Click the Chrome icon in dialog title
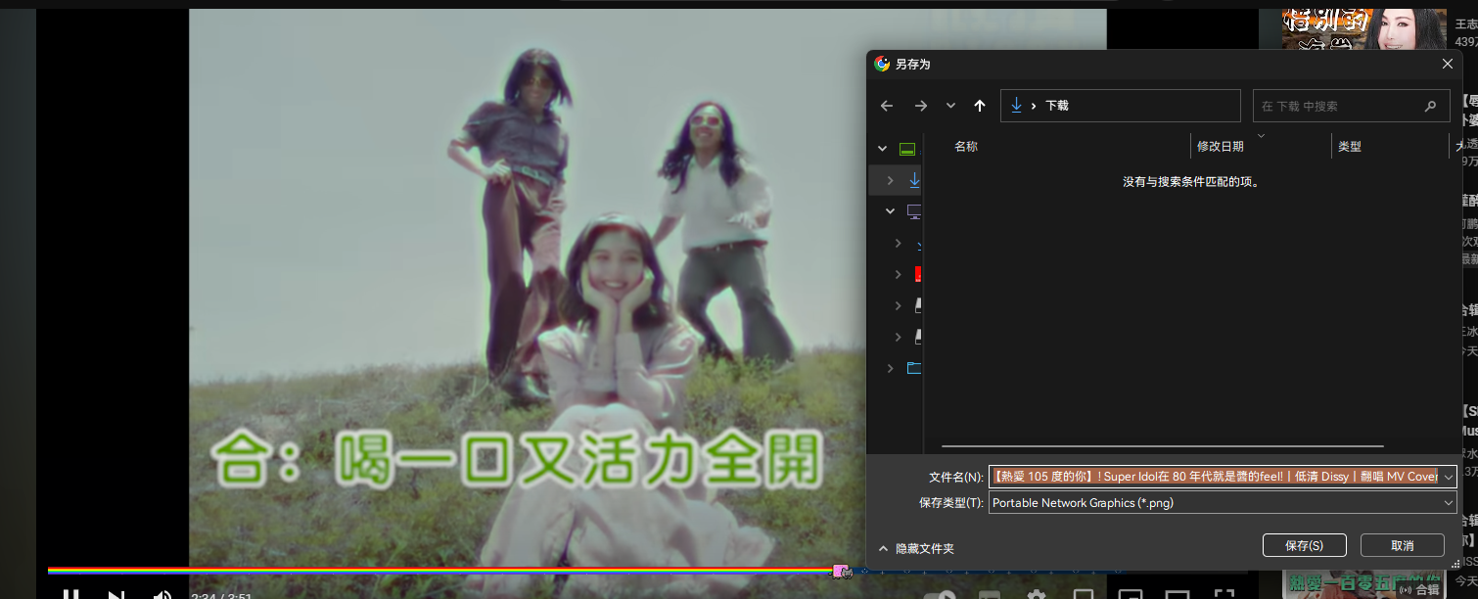Image resolution: width=1478 pixels, height=599 pixels. (882, 64)
